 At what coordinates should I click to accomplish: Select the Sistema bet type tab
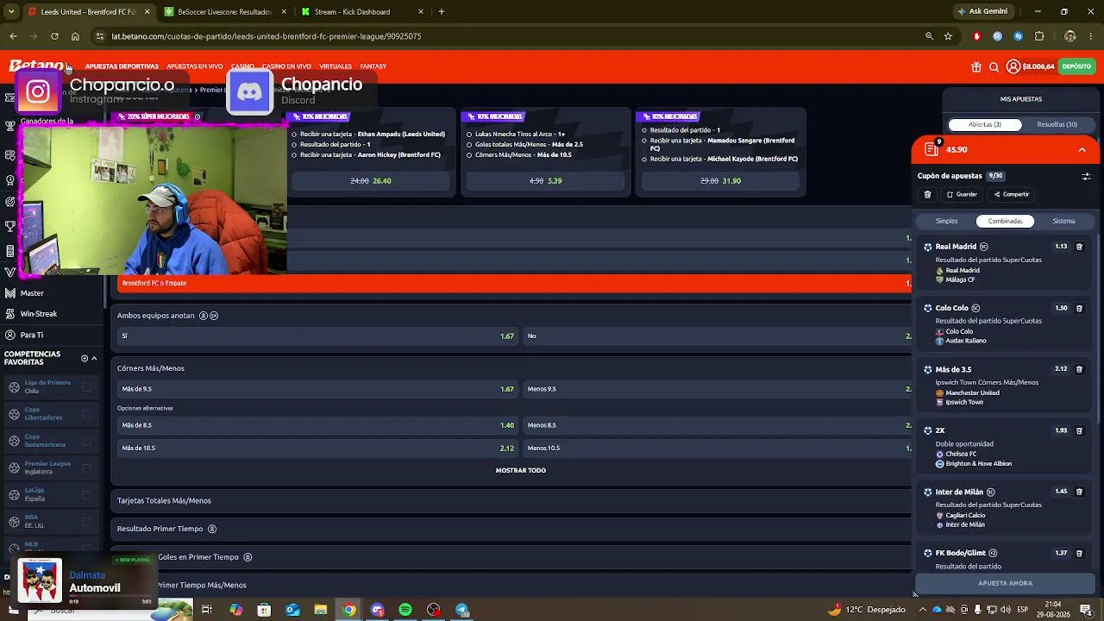pyautogui.click(x=1063, y=221)
